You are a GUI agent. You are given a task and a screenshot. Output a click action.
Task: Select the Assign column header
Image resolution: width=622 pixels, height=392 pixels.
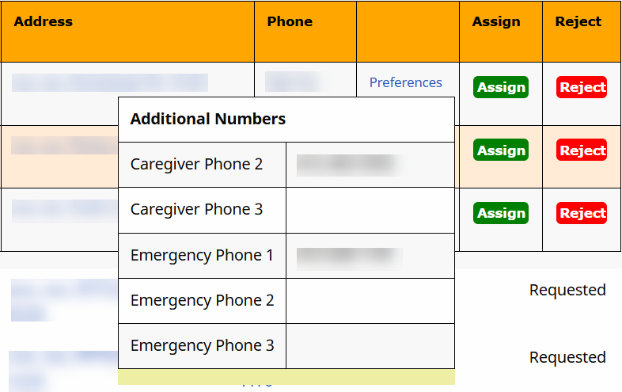click(x=496, y=22)
